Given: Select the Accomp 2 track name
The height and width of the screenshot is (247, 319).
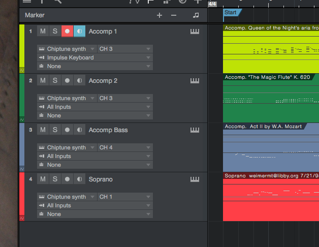Looking at the screenshot, I should tap(103, 81).
